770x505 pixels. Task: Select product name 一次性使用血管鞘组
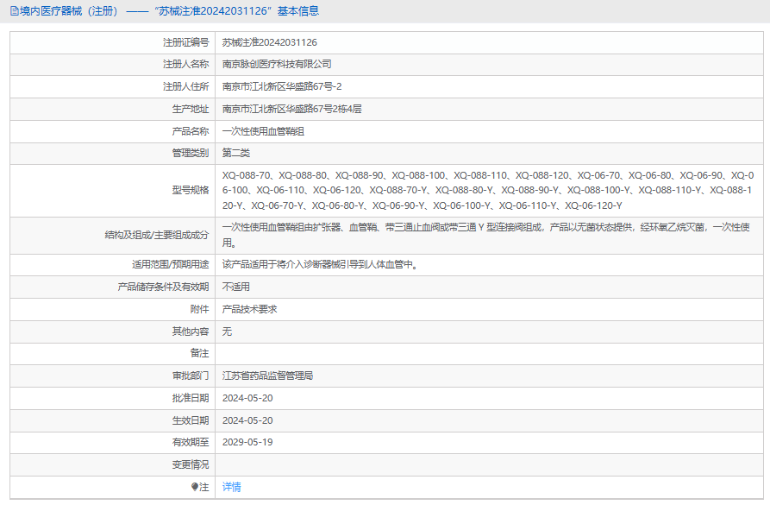coord(263,131)
